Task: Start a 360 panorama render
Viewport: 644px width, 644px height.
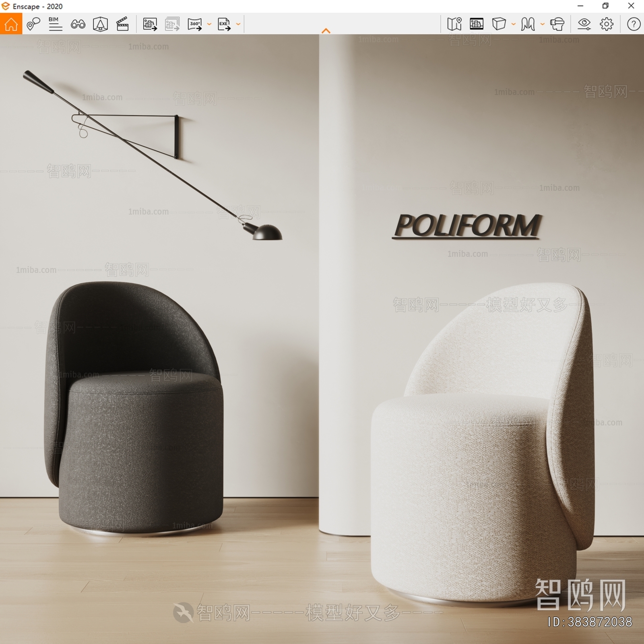Action: [x=195, y=25]
